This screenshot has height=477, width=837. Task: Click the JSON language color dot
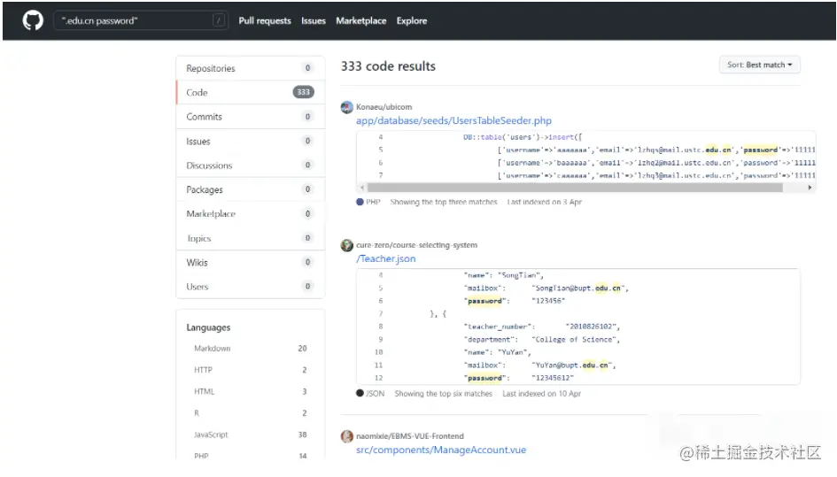point(360,393)
